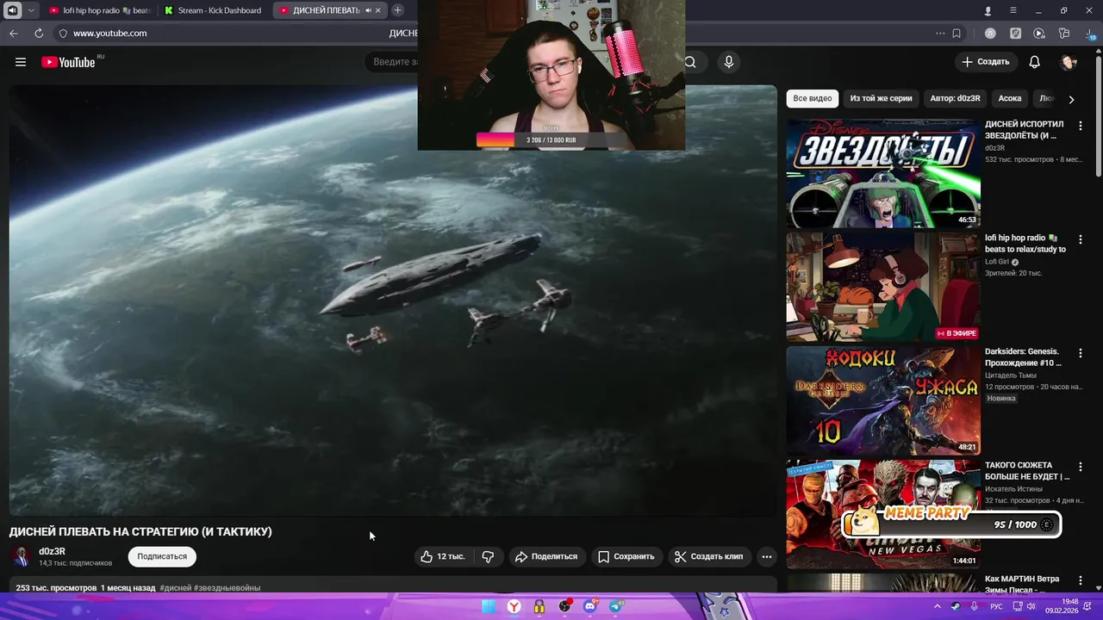Open the address bar three-dots menu
Screen dimensions: 1103x620
(940, 34)
